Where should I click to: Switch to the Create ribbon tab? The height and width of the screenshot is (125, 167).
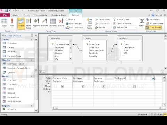[x=26, y=15]
